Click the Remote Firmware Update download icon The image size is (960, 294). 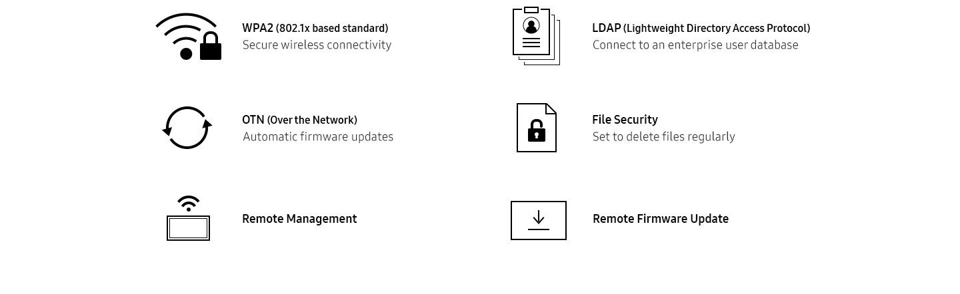pyautogui.click(x=539, y=220)
